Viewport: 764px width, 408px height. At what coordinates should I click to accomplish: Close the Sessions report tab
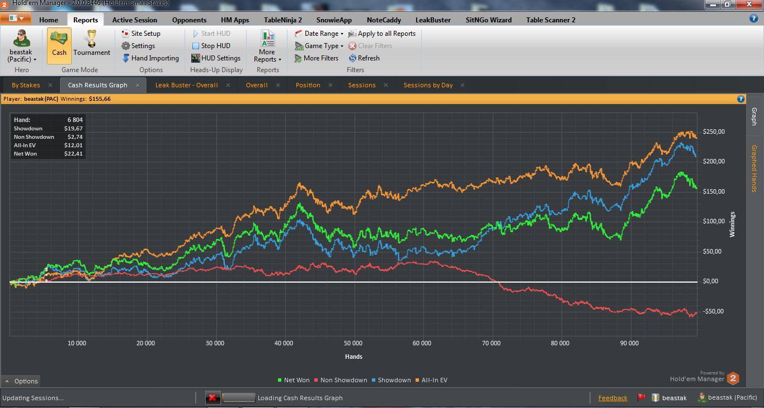click(386, 85)
